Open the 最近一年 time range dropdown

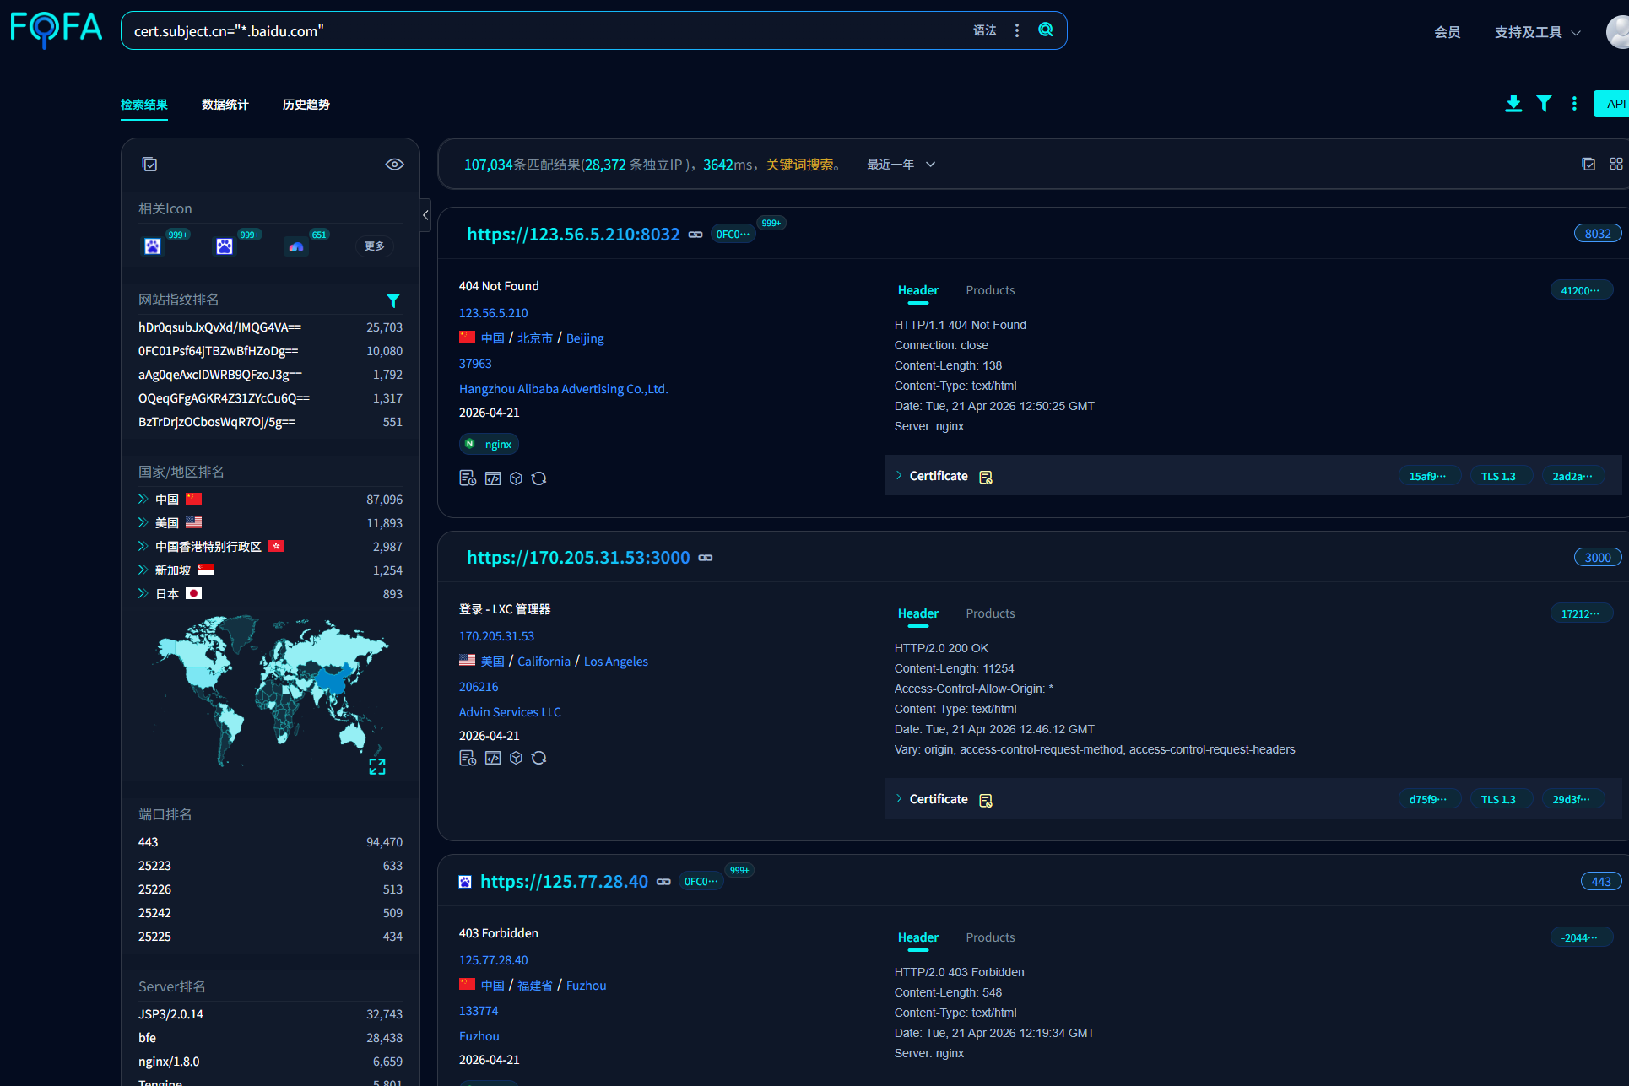pos(901,165)
